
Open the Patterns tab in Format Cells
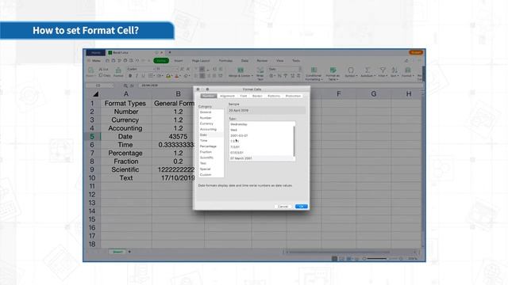coord(274,96)
